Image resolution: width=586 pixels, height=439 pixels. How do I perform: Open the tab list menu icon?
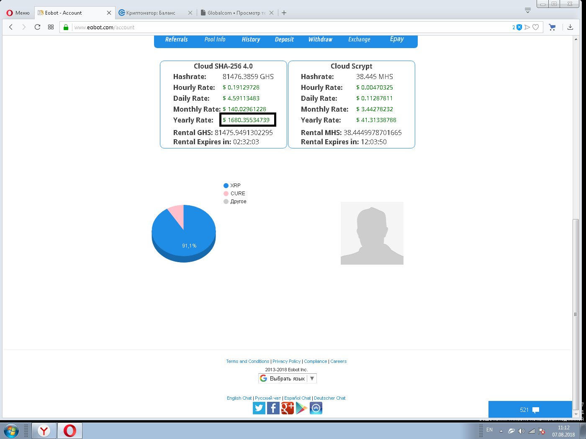528,10
